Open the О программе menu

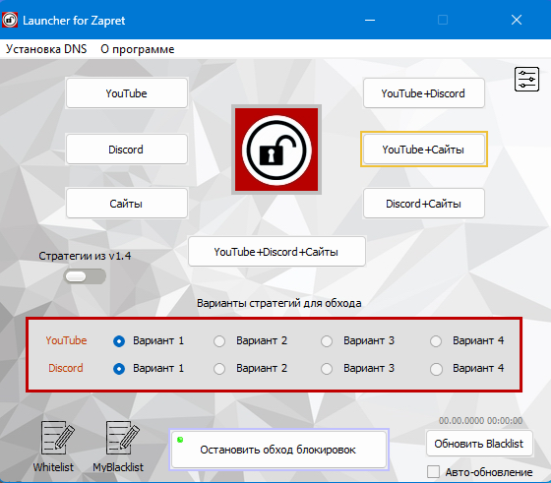138,49
